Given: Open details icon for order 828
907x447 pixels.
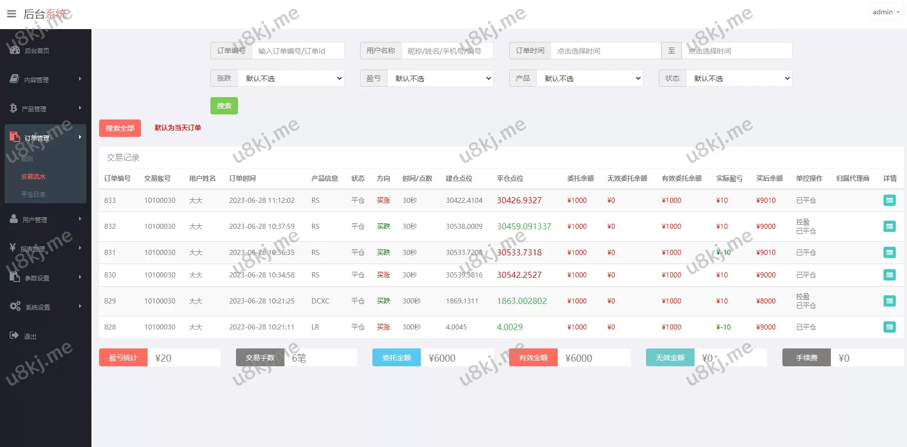Looking at the screenshot, I should (889, 327).
